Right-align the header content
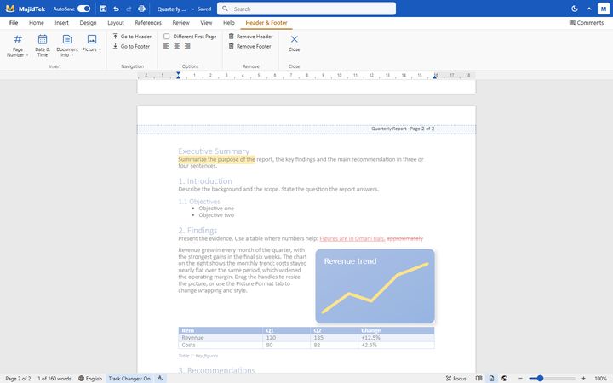Viewport: 613px width, 383px height. 187,46
